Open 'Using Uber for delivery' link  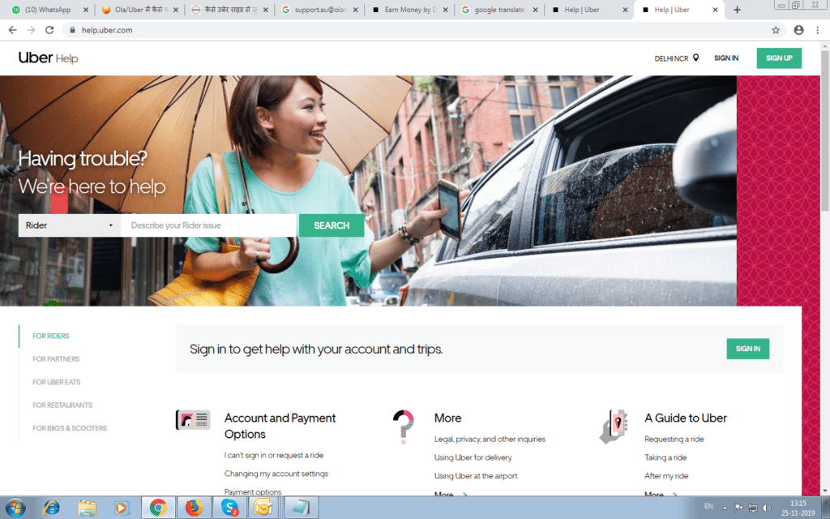coord(473,457)
